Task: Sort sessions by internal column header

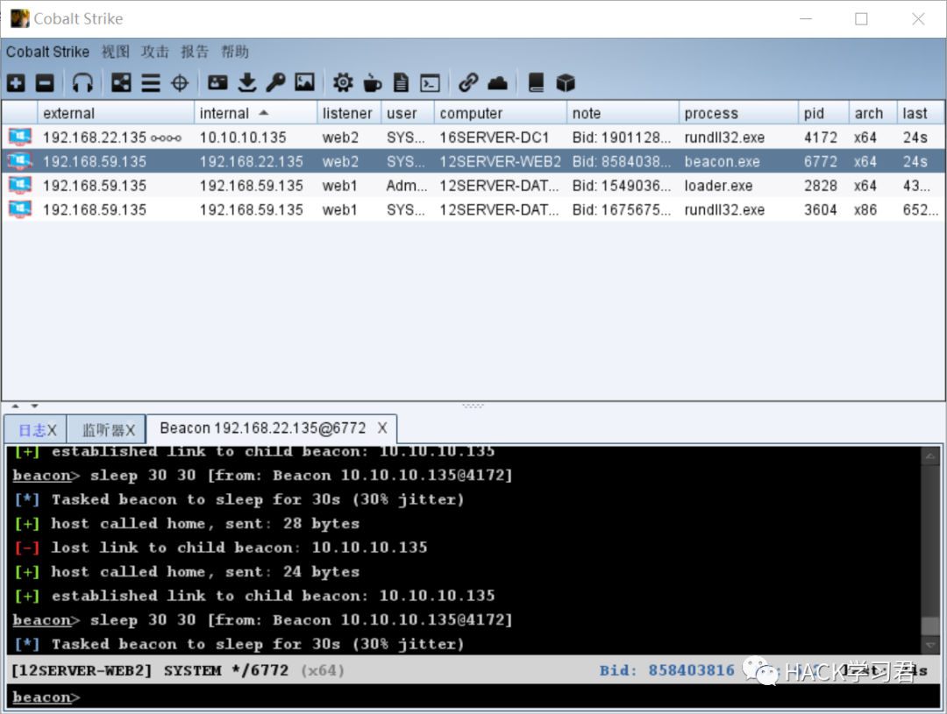Action: [x=256, y=114]
